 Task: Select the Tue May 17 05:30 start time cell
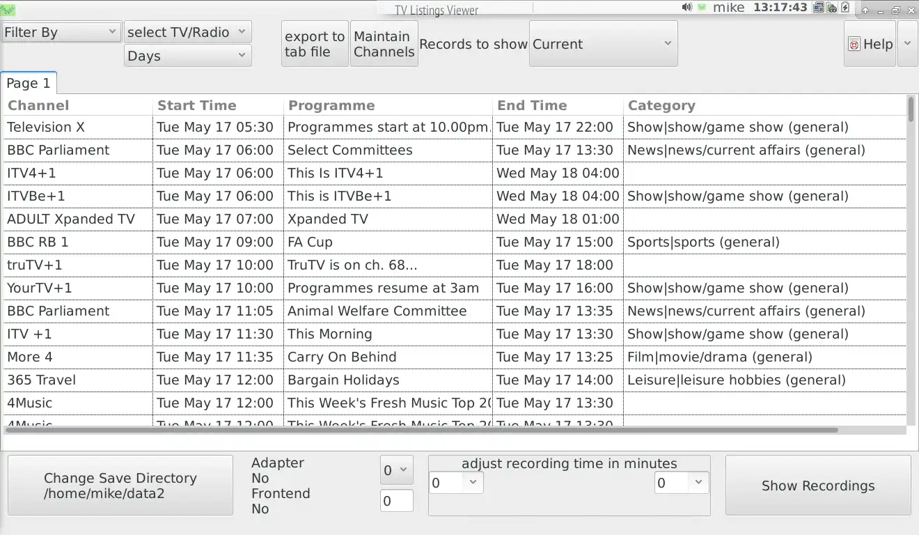[x=219, y=127]
